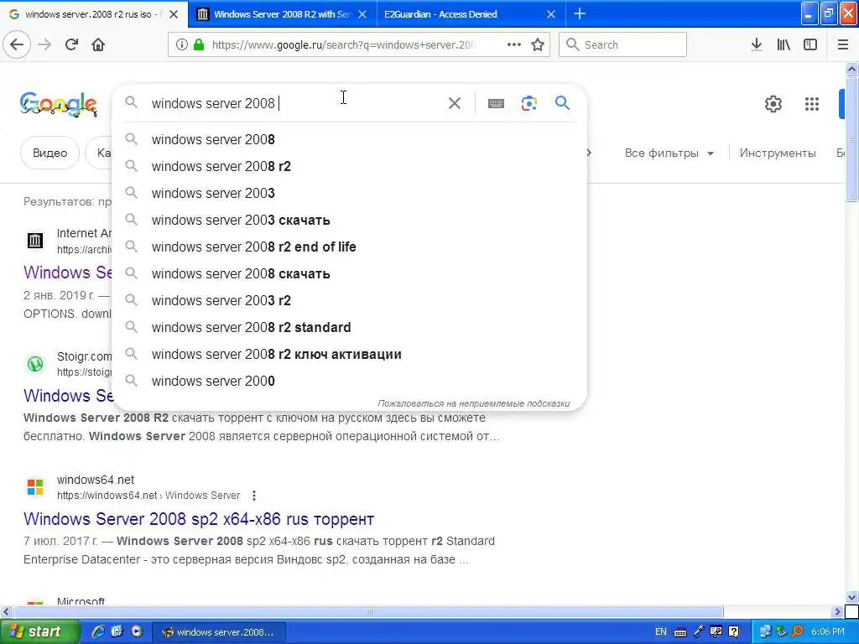Choose suggestion windows server 2000
This screenshot has width=859, height=644.
(x=349, y=381)
